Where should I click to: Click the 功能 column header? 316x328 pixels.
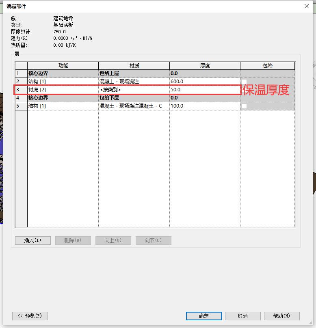click(x=63, y=66)
